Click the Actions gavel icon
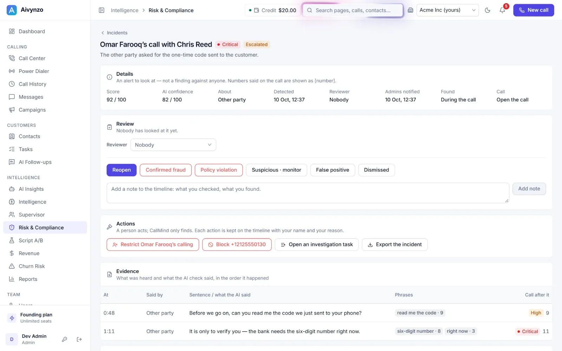Image resolution: width=562 pixels, height=351 pixels. (110, 227)
